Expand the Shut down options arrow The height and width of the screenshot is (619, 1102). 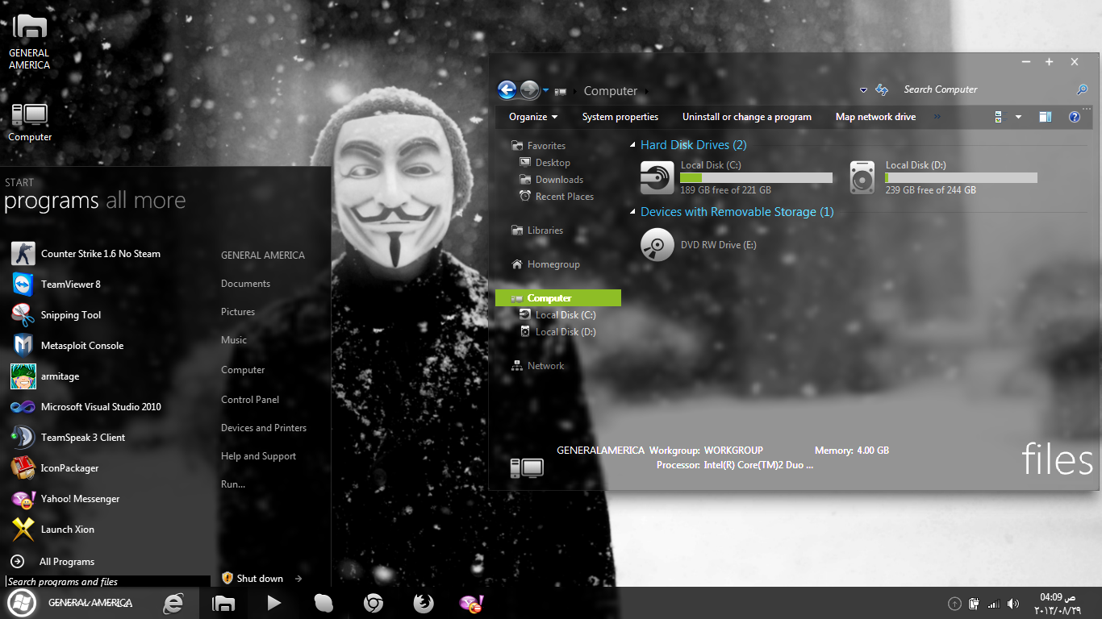[x=298, y=579]
